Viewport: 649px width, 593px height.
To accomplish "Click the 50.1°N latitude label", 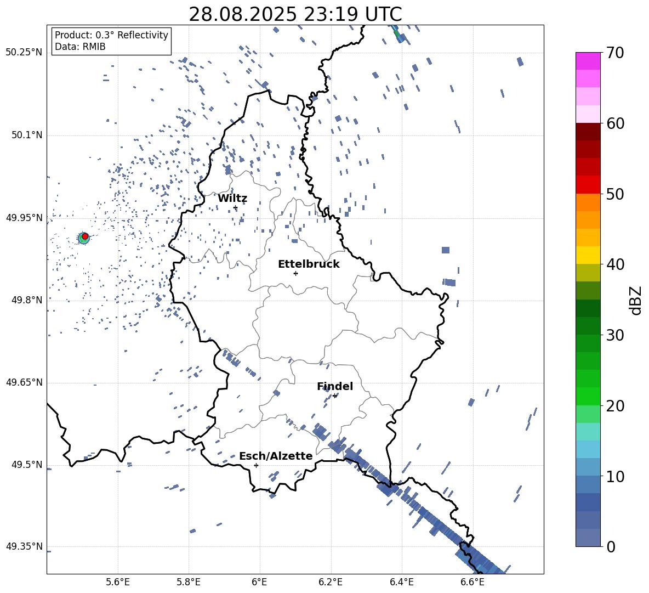I will point(27,135).
